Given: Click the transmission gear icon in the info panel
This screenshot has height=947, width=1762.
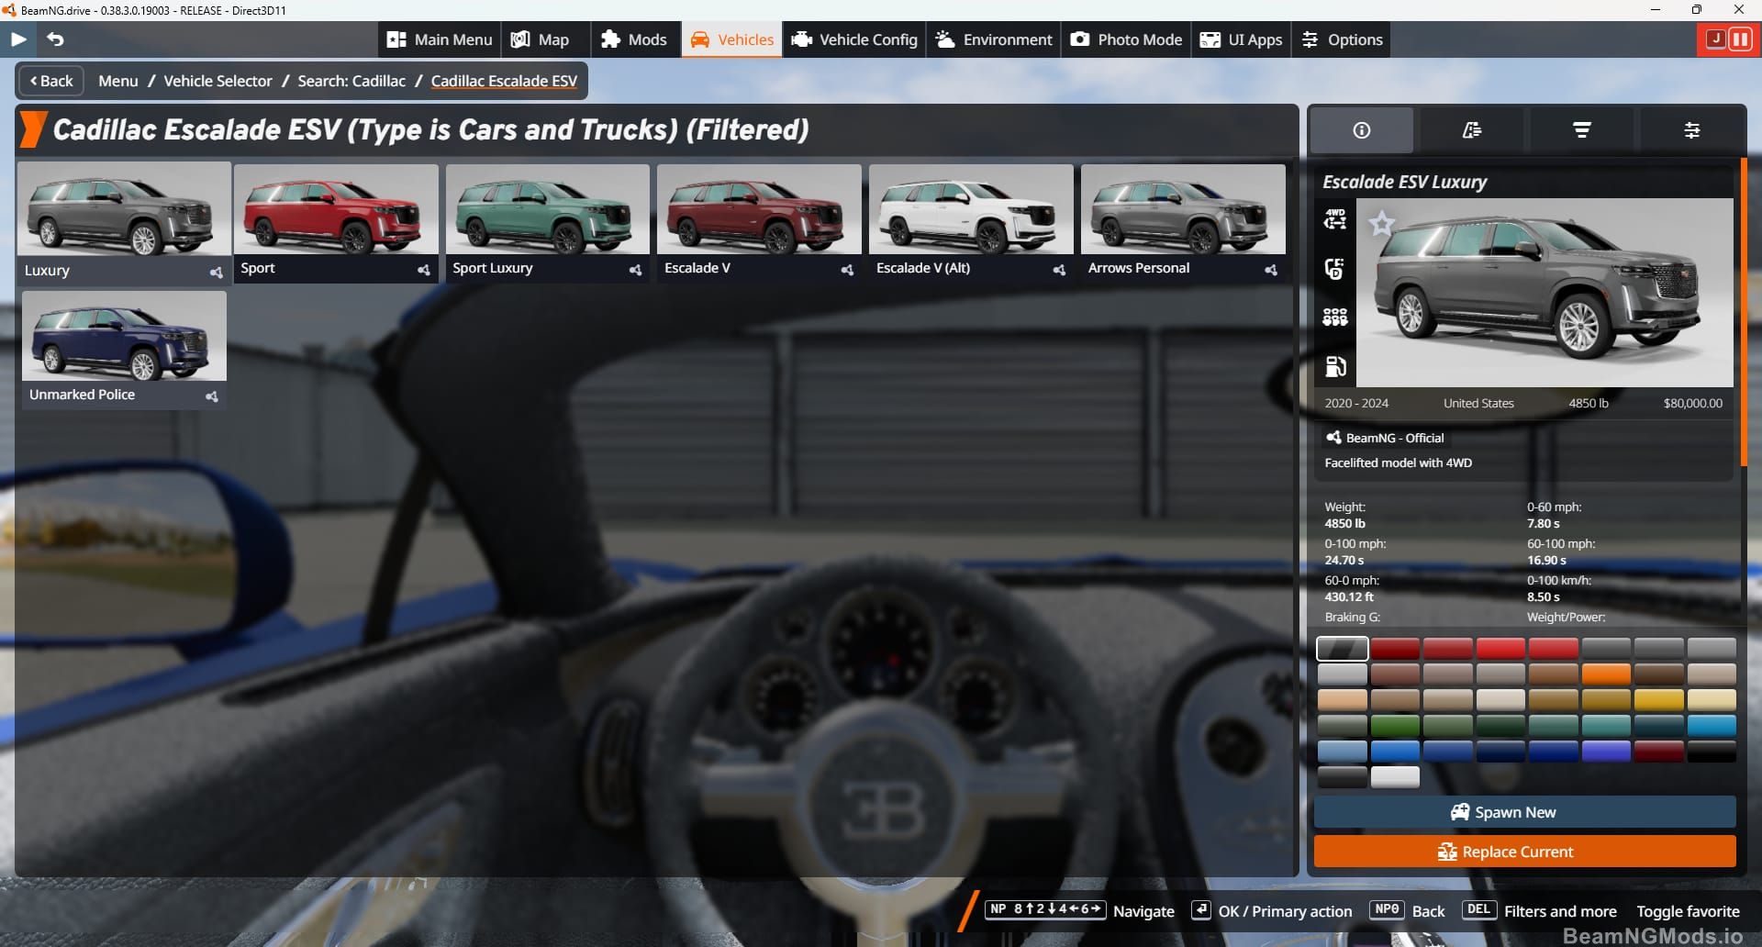Looking at the screenshot, I should click(1335, 269).
